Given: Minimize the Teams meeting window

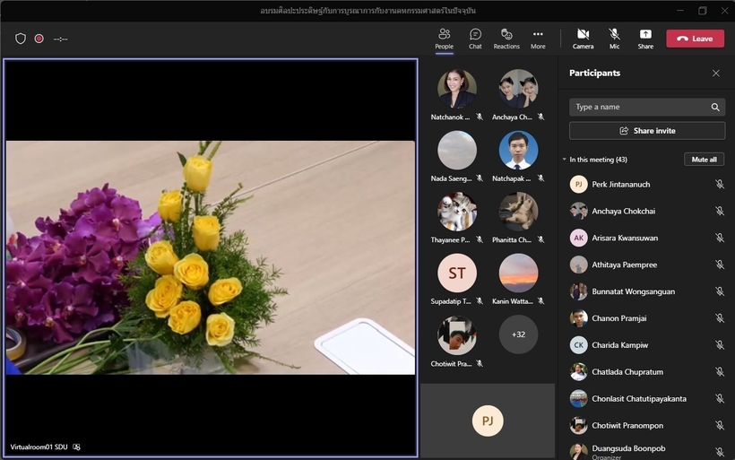Looking at the screenshot, I should [680, 11].
